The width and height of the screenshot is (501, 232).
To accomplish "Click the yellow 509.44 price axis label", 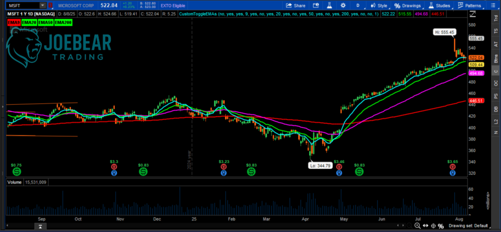I will point(477,65).
